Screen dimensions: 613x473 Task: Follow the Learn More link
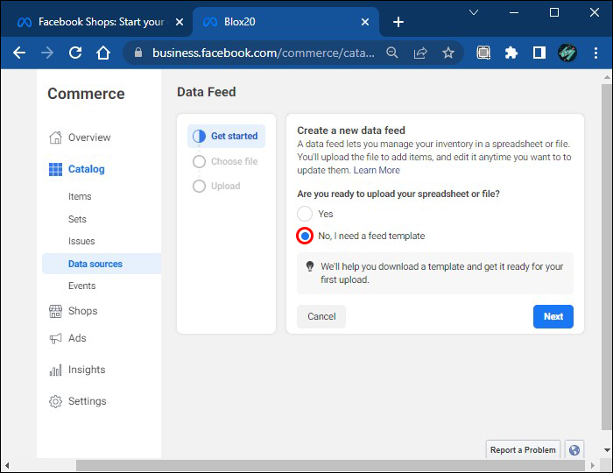click(x=377, y=170)
